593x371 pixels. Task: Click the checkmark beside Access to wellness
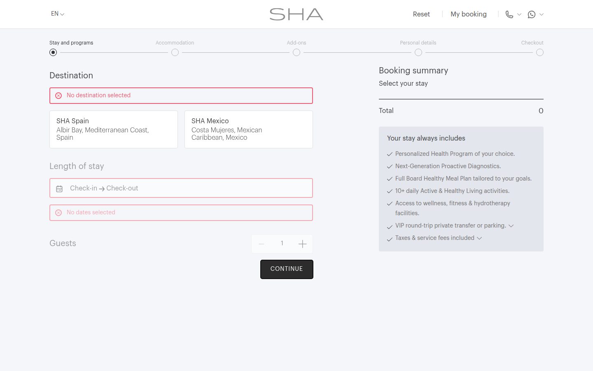390,204
